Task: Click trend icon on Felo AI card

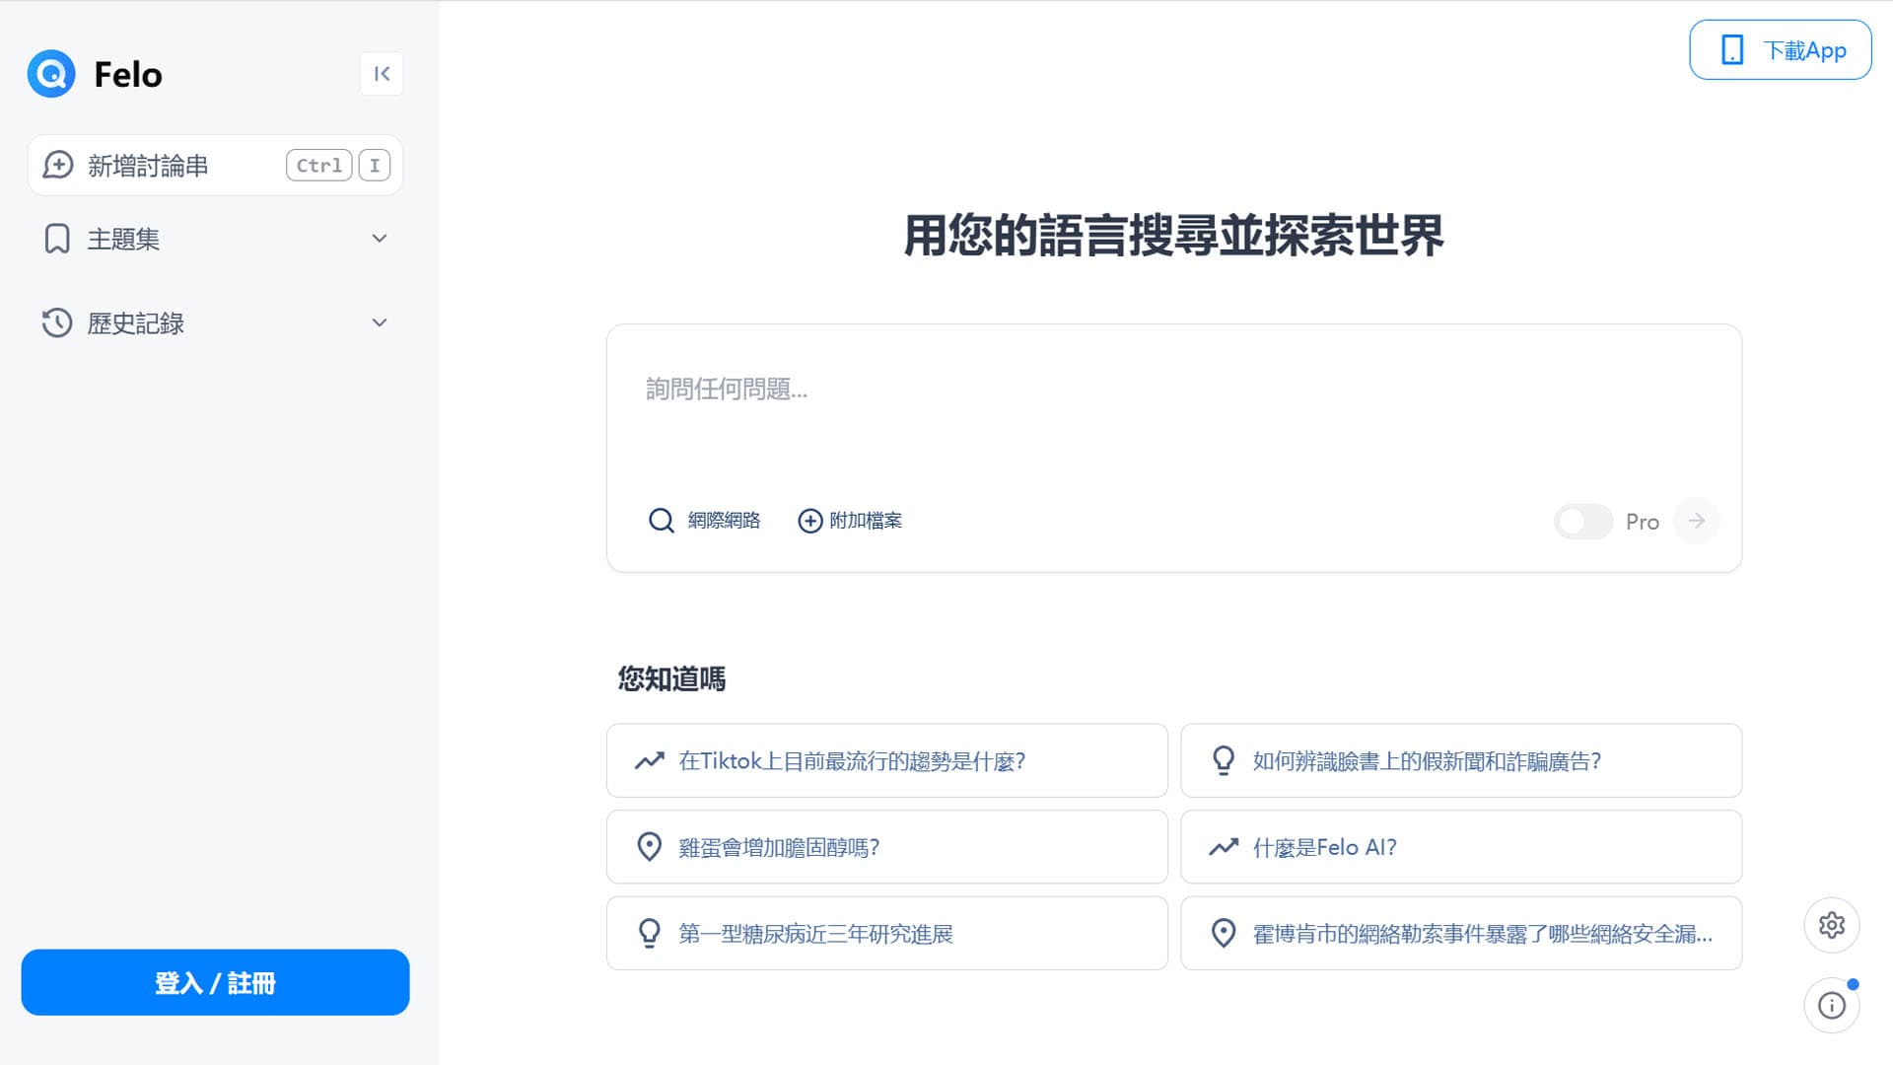Action: pyautogui.click(x=1224, y=847)
